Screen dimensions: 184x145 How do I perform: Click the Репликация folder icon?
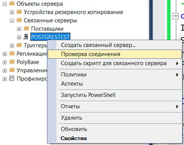coord(12,53)
